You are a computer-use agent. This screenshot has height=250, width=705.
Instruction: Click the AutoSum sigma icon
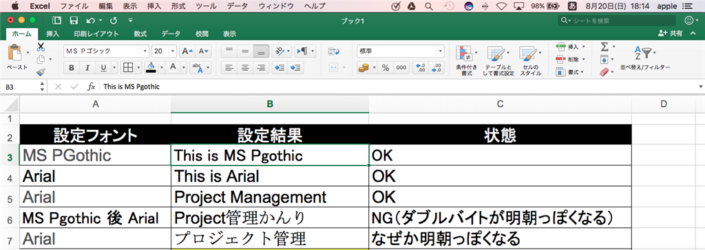pyautogui.click(x=604, y=47)
